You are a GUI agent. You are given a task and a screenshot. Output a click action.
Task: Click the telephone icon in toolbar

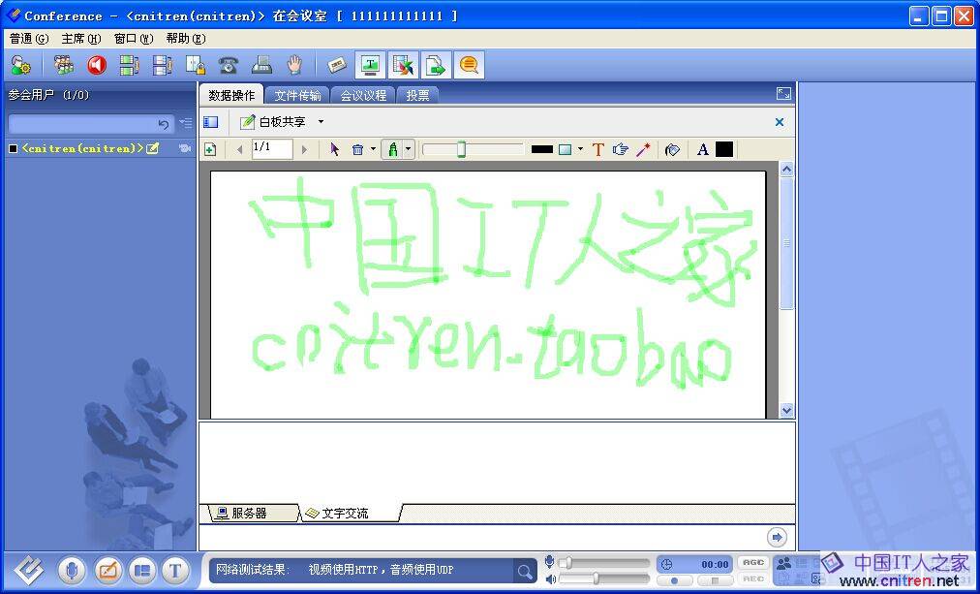[229, 65]
